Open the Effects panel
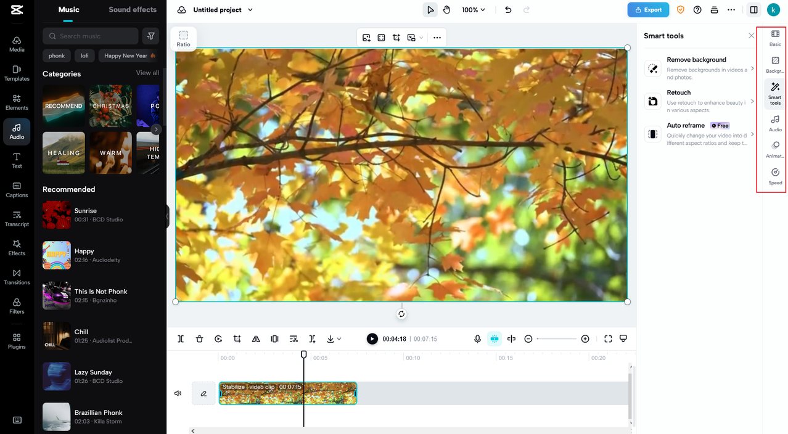The image size is (788, 434). [x=17, y=248]
